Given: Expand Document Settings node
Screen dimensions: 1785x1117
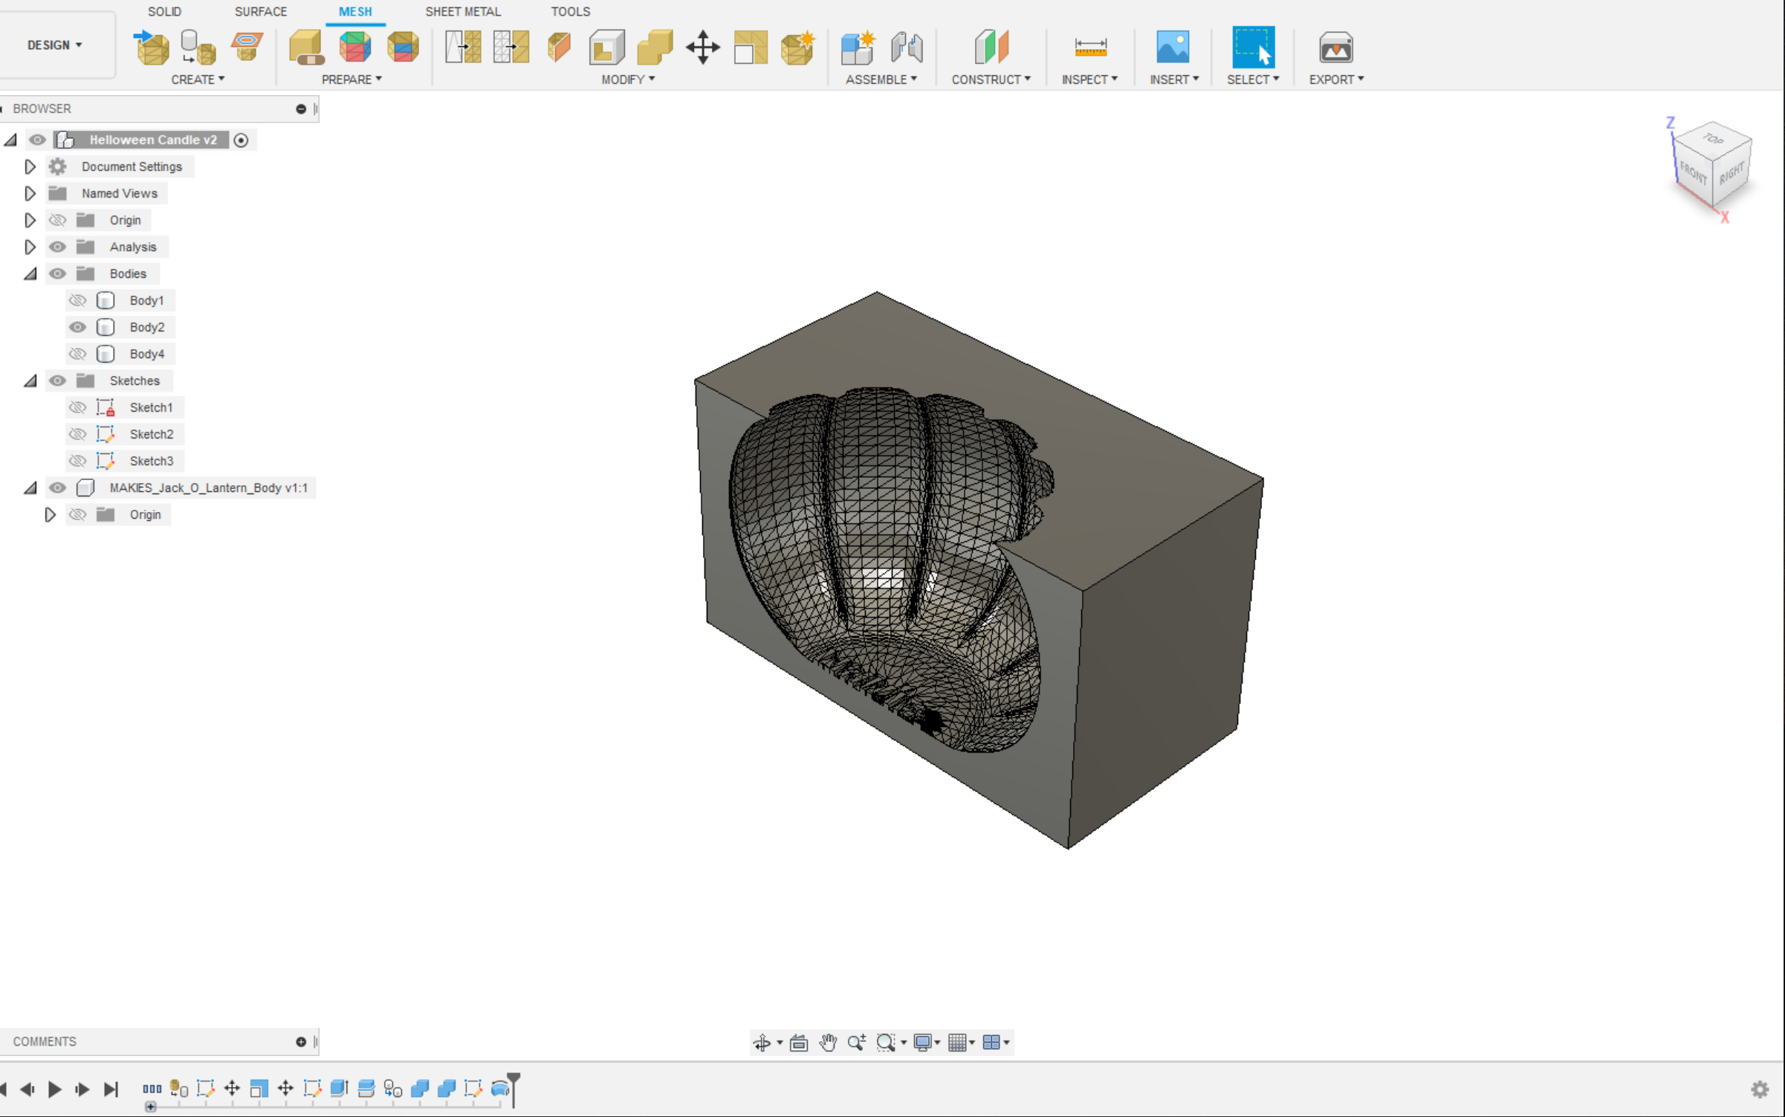Looking at the screenshot, I should pyautogui.click(x=30, y=166).
